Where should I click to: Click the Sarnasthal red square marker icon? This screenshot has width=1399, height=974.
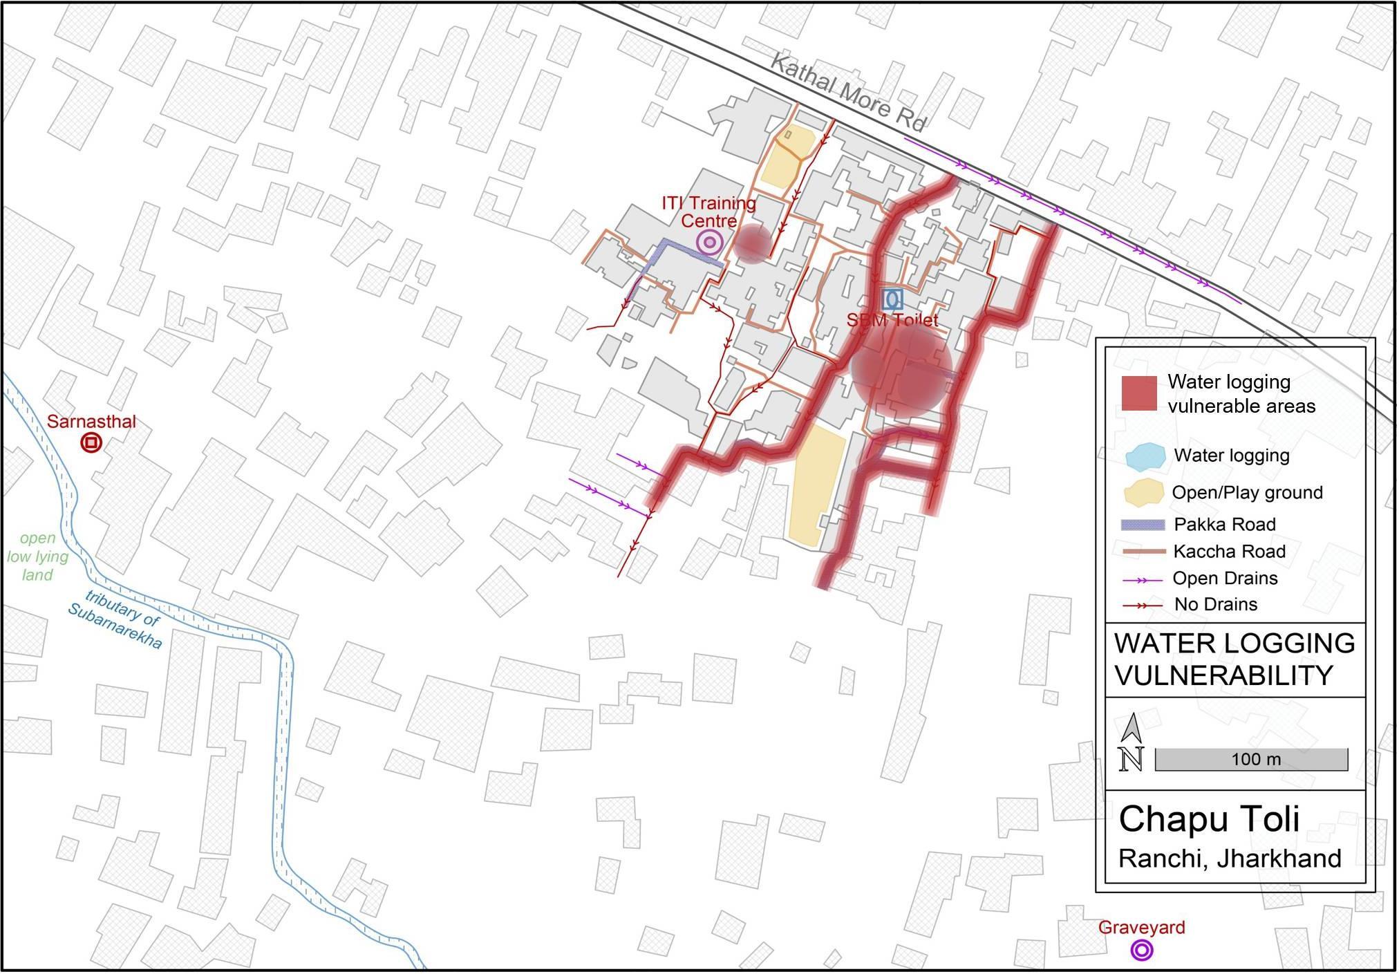(x=91, y=443)
